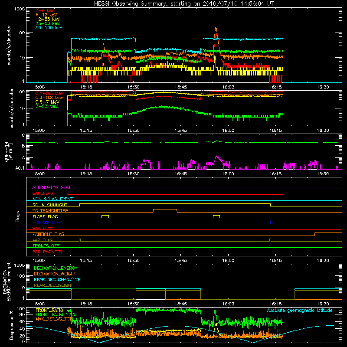Pick the FRONTS_OFF flag label
This screenshot has width=347, height=347.
(x=46, y=246)
